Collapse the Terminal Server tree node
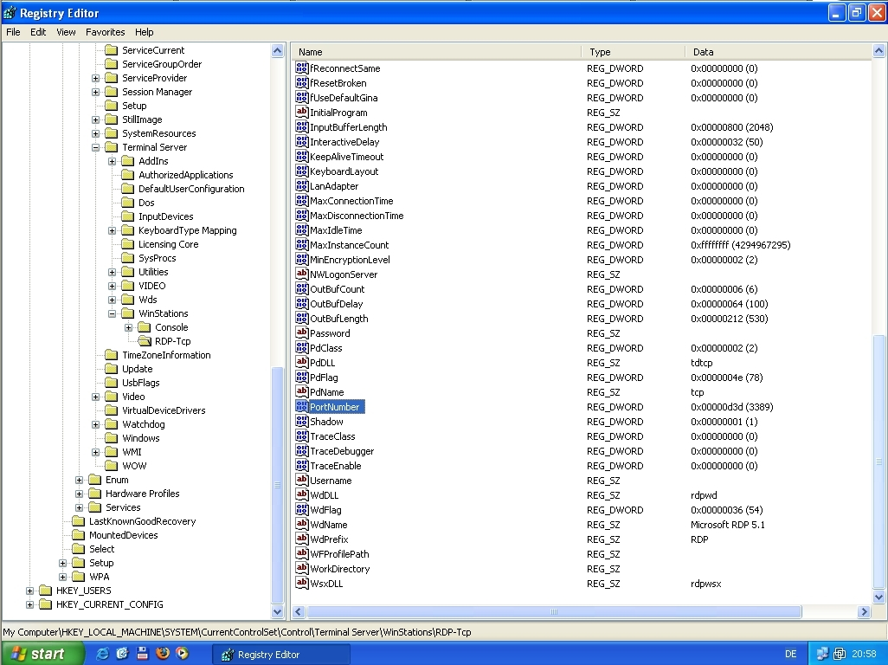Screen dimensions: 888x665 point(96,147)
